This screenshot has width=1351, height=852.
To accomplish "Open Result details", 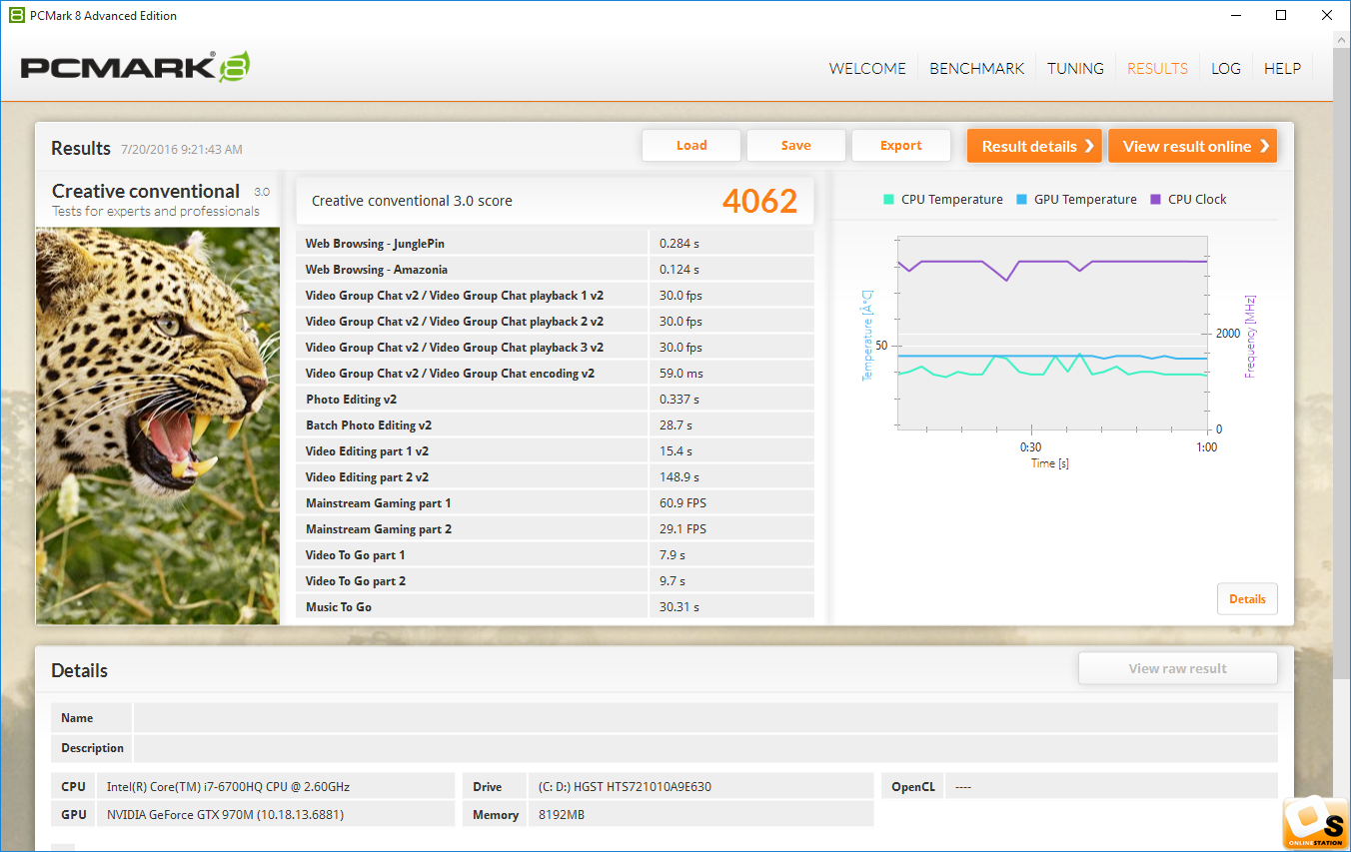I will click(x=1033, y=146).
